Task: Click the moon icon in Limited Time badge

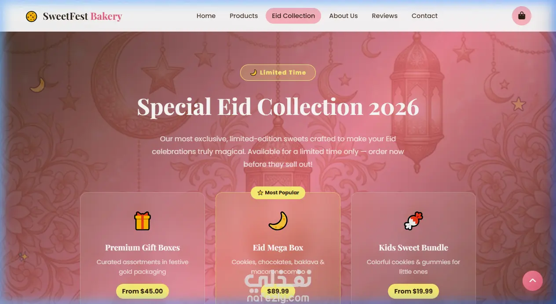Action: [253, 72]
